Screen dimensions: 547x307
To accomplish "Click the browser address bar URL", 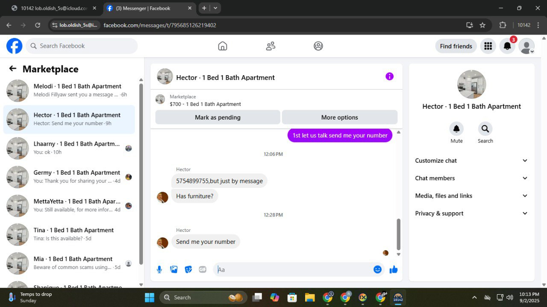I will [160, 25].
